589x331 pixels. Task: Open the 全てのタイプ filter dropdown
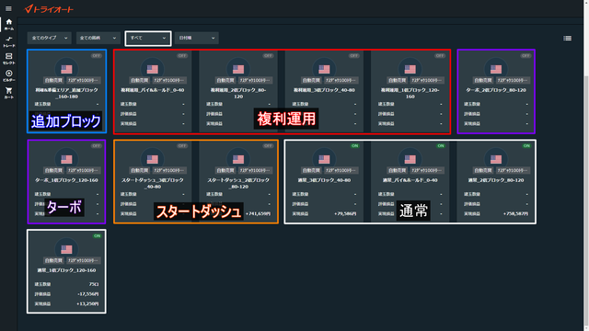[49, 38]
